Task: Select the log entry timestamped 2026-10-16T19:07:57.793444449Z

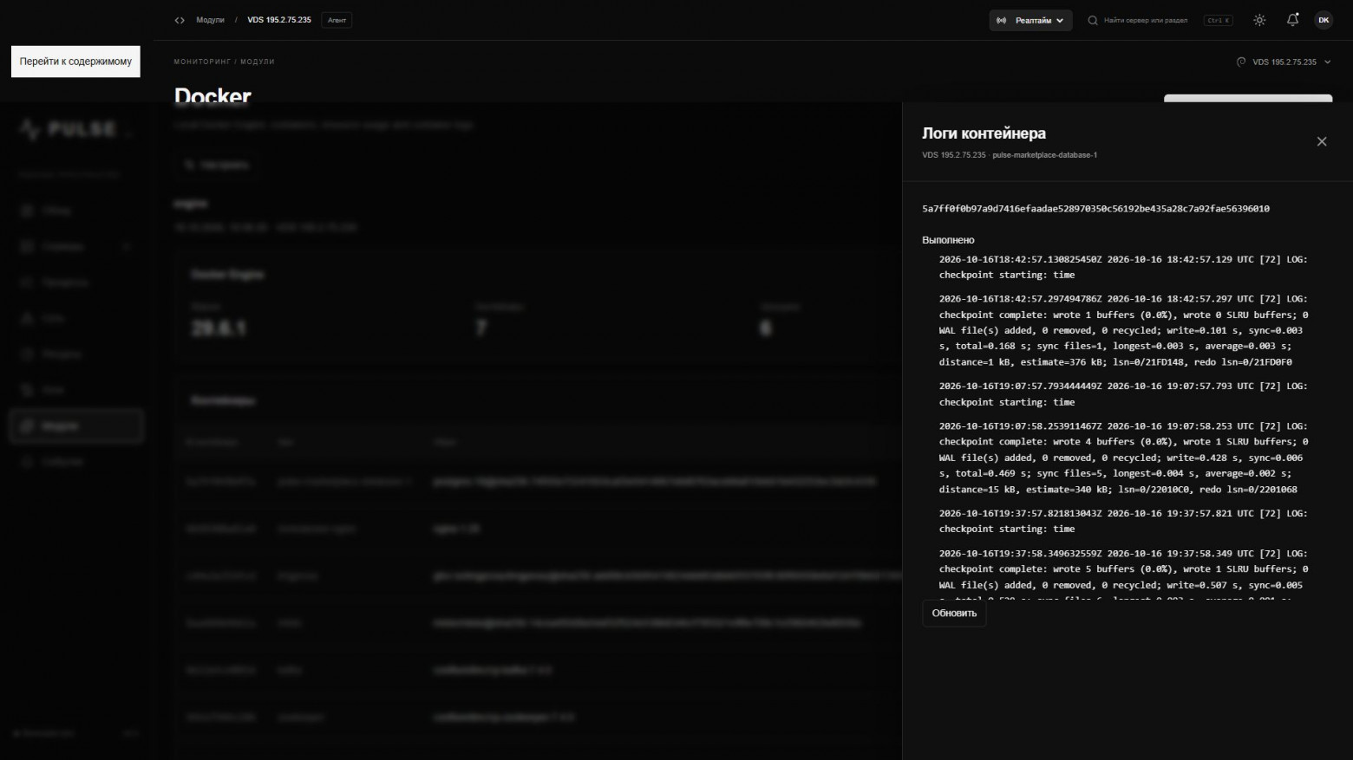Action: coord(1124,394)
